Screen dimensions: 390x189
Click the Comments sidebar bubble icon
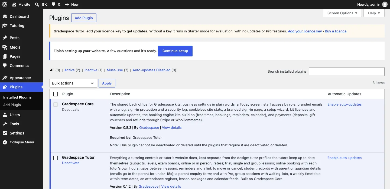[5, 66]
